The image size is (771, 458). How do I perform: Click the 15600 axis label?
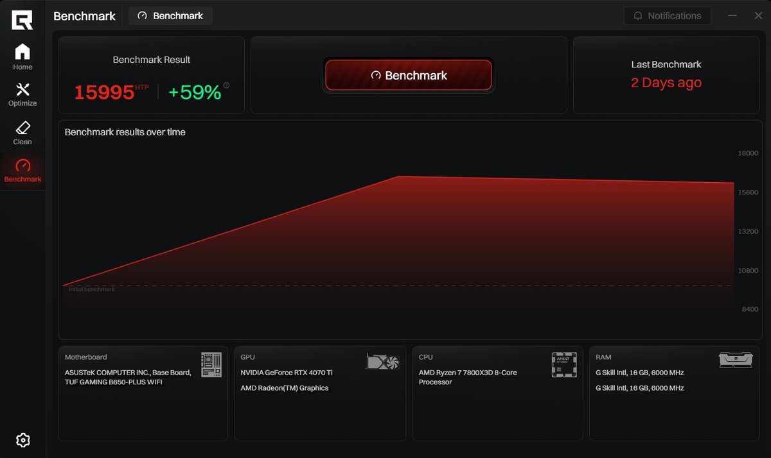[747, 192]
